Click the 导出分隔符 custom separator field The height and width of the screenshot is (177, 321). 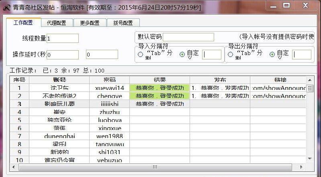[x=302, y=55]
